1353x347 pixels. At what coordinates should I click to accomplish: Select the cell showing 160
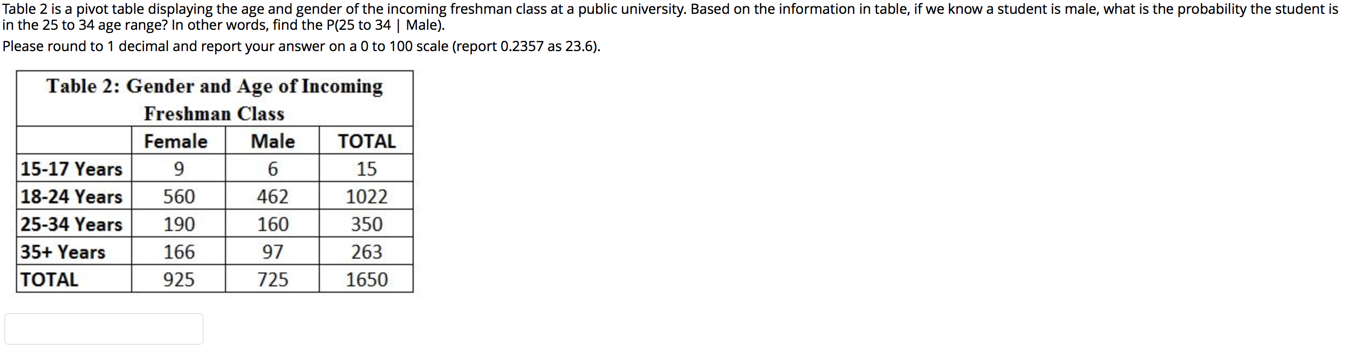[273, 224]
